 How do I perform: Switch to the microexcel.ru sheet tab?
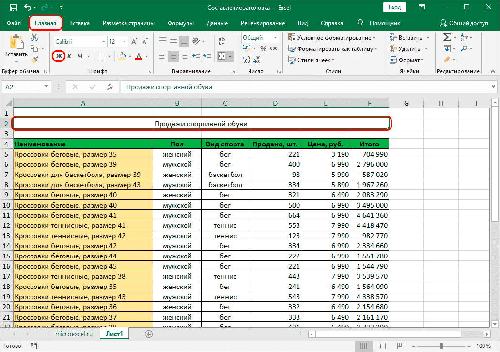pos(73,334)
